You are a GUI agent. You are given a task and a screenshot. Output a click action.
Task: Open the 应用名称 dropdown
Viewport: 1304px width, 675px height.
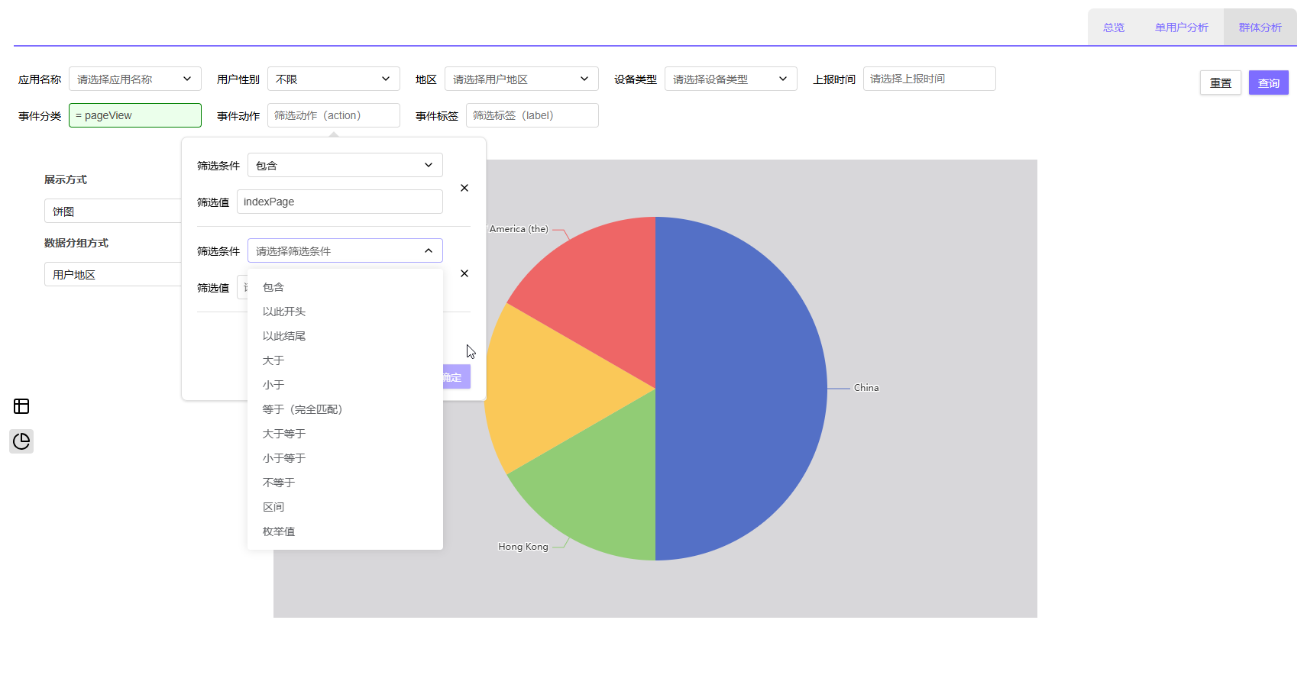click(135, 79)
